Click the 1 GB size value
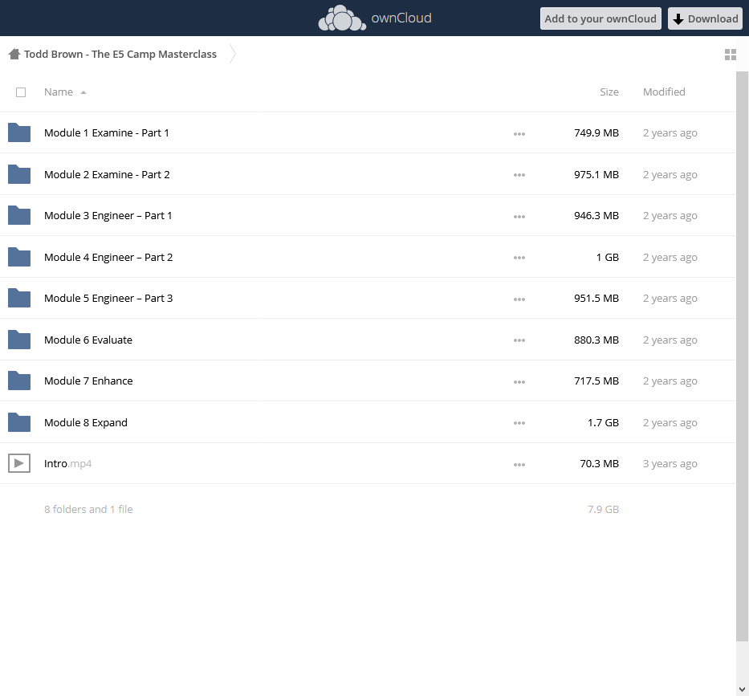Screen dimensions: 749x696 pyautogui.click(x=607, y=257)
